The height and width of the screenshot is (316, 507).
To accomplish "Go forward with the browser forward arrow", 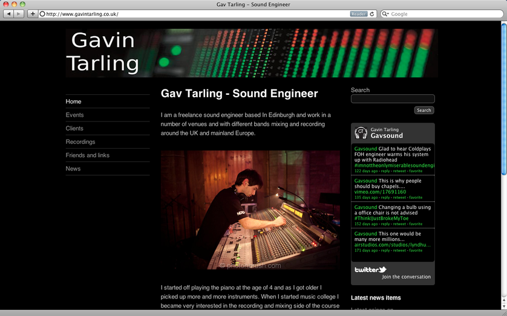I will click(19, 14).
